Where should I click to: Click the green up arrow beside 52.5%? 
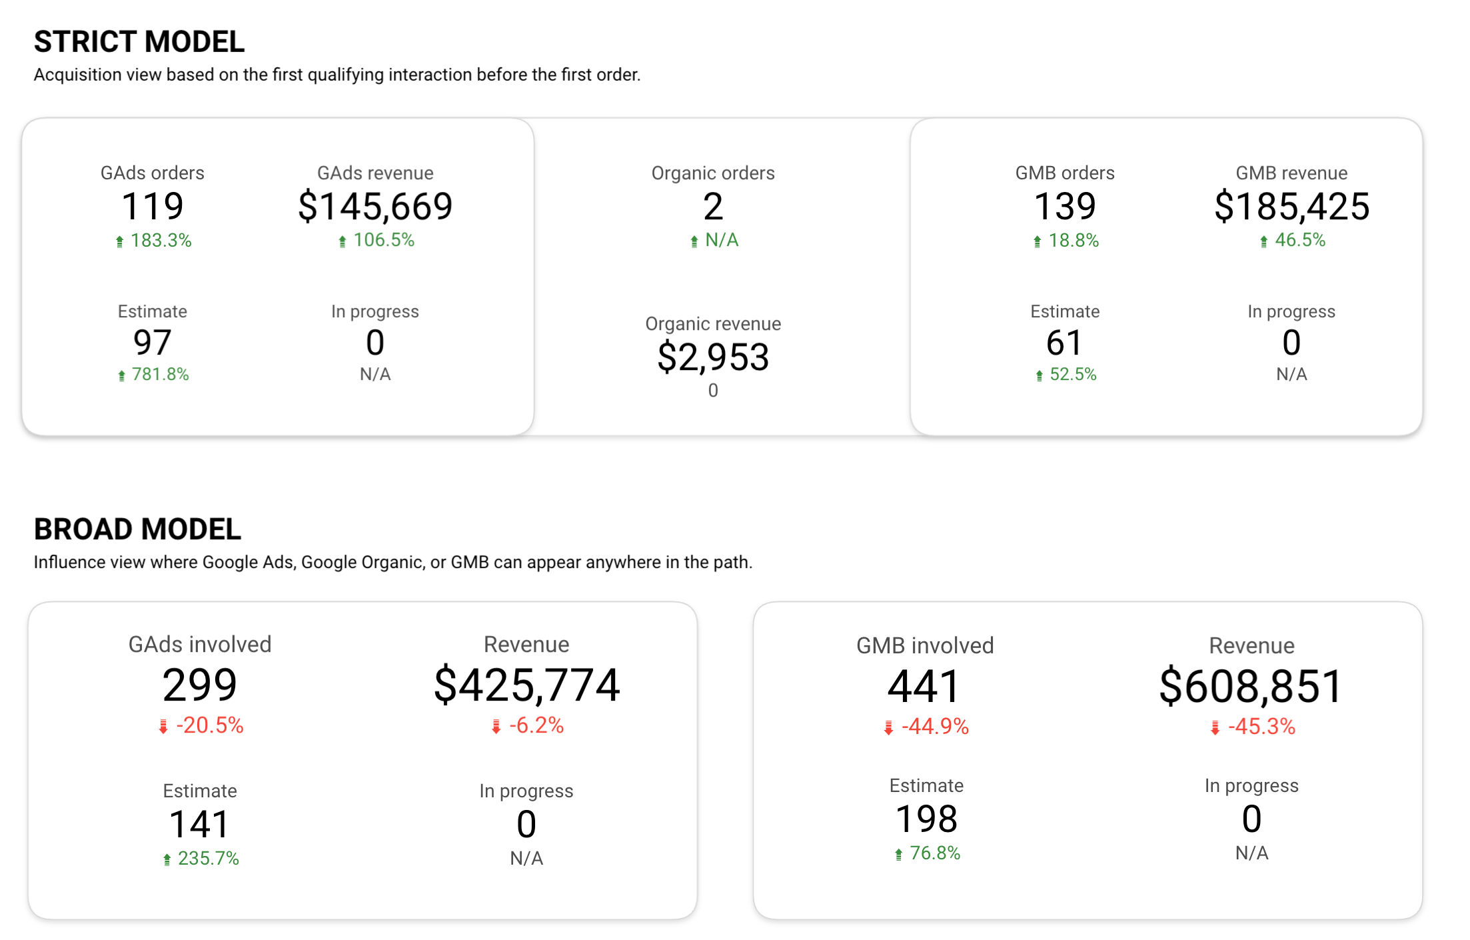pos(1040,376)
